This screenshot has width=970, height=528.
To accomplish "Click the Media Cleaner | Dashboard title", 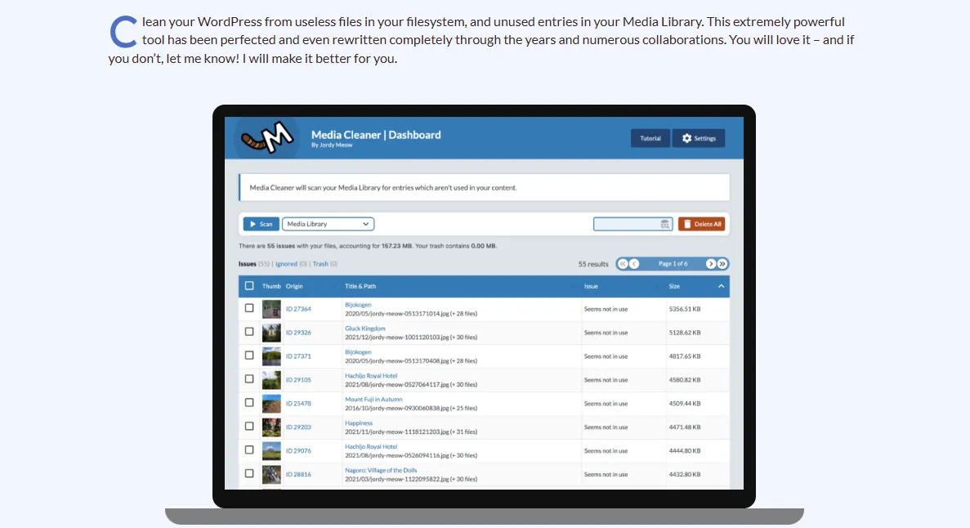I will click(376, 135).
